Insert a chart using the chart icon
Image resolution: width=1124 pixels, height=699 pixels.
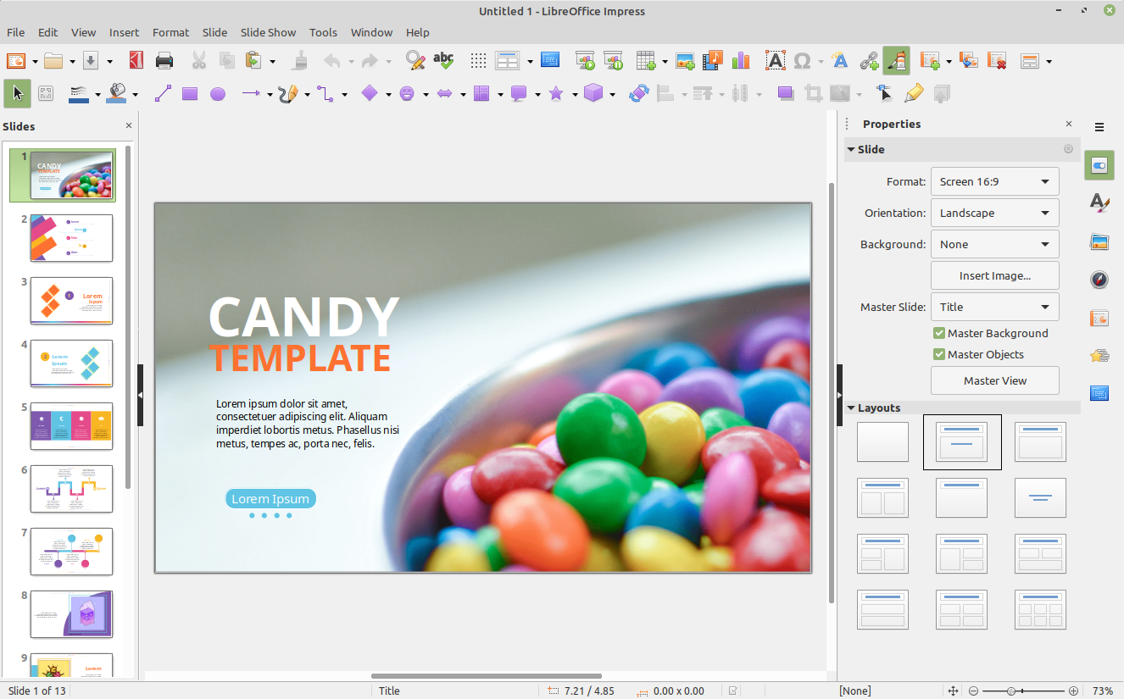(741, 60)
